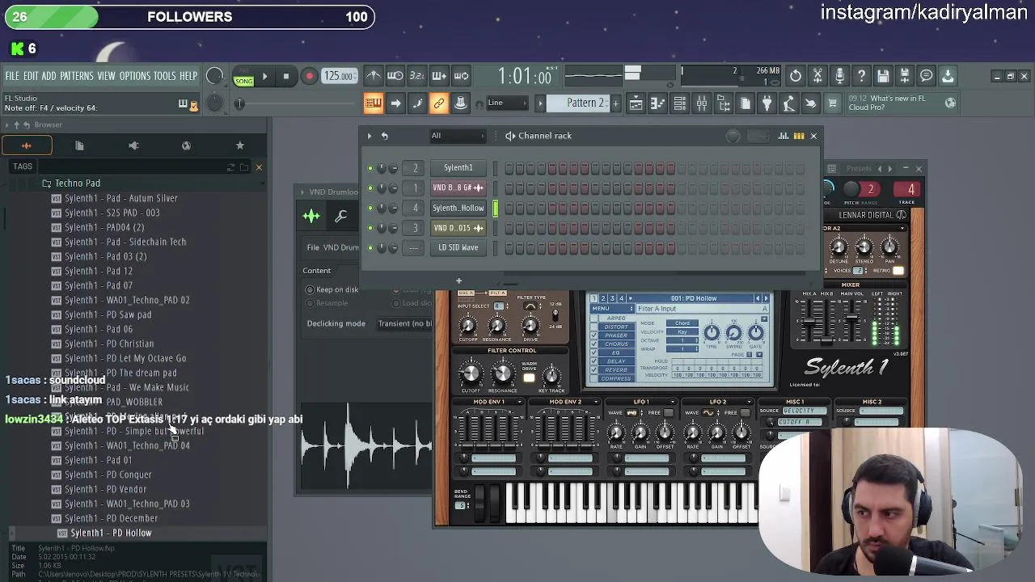Open the TOOLS menu

(164, 76)
